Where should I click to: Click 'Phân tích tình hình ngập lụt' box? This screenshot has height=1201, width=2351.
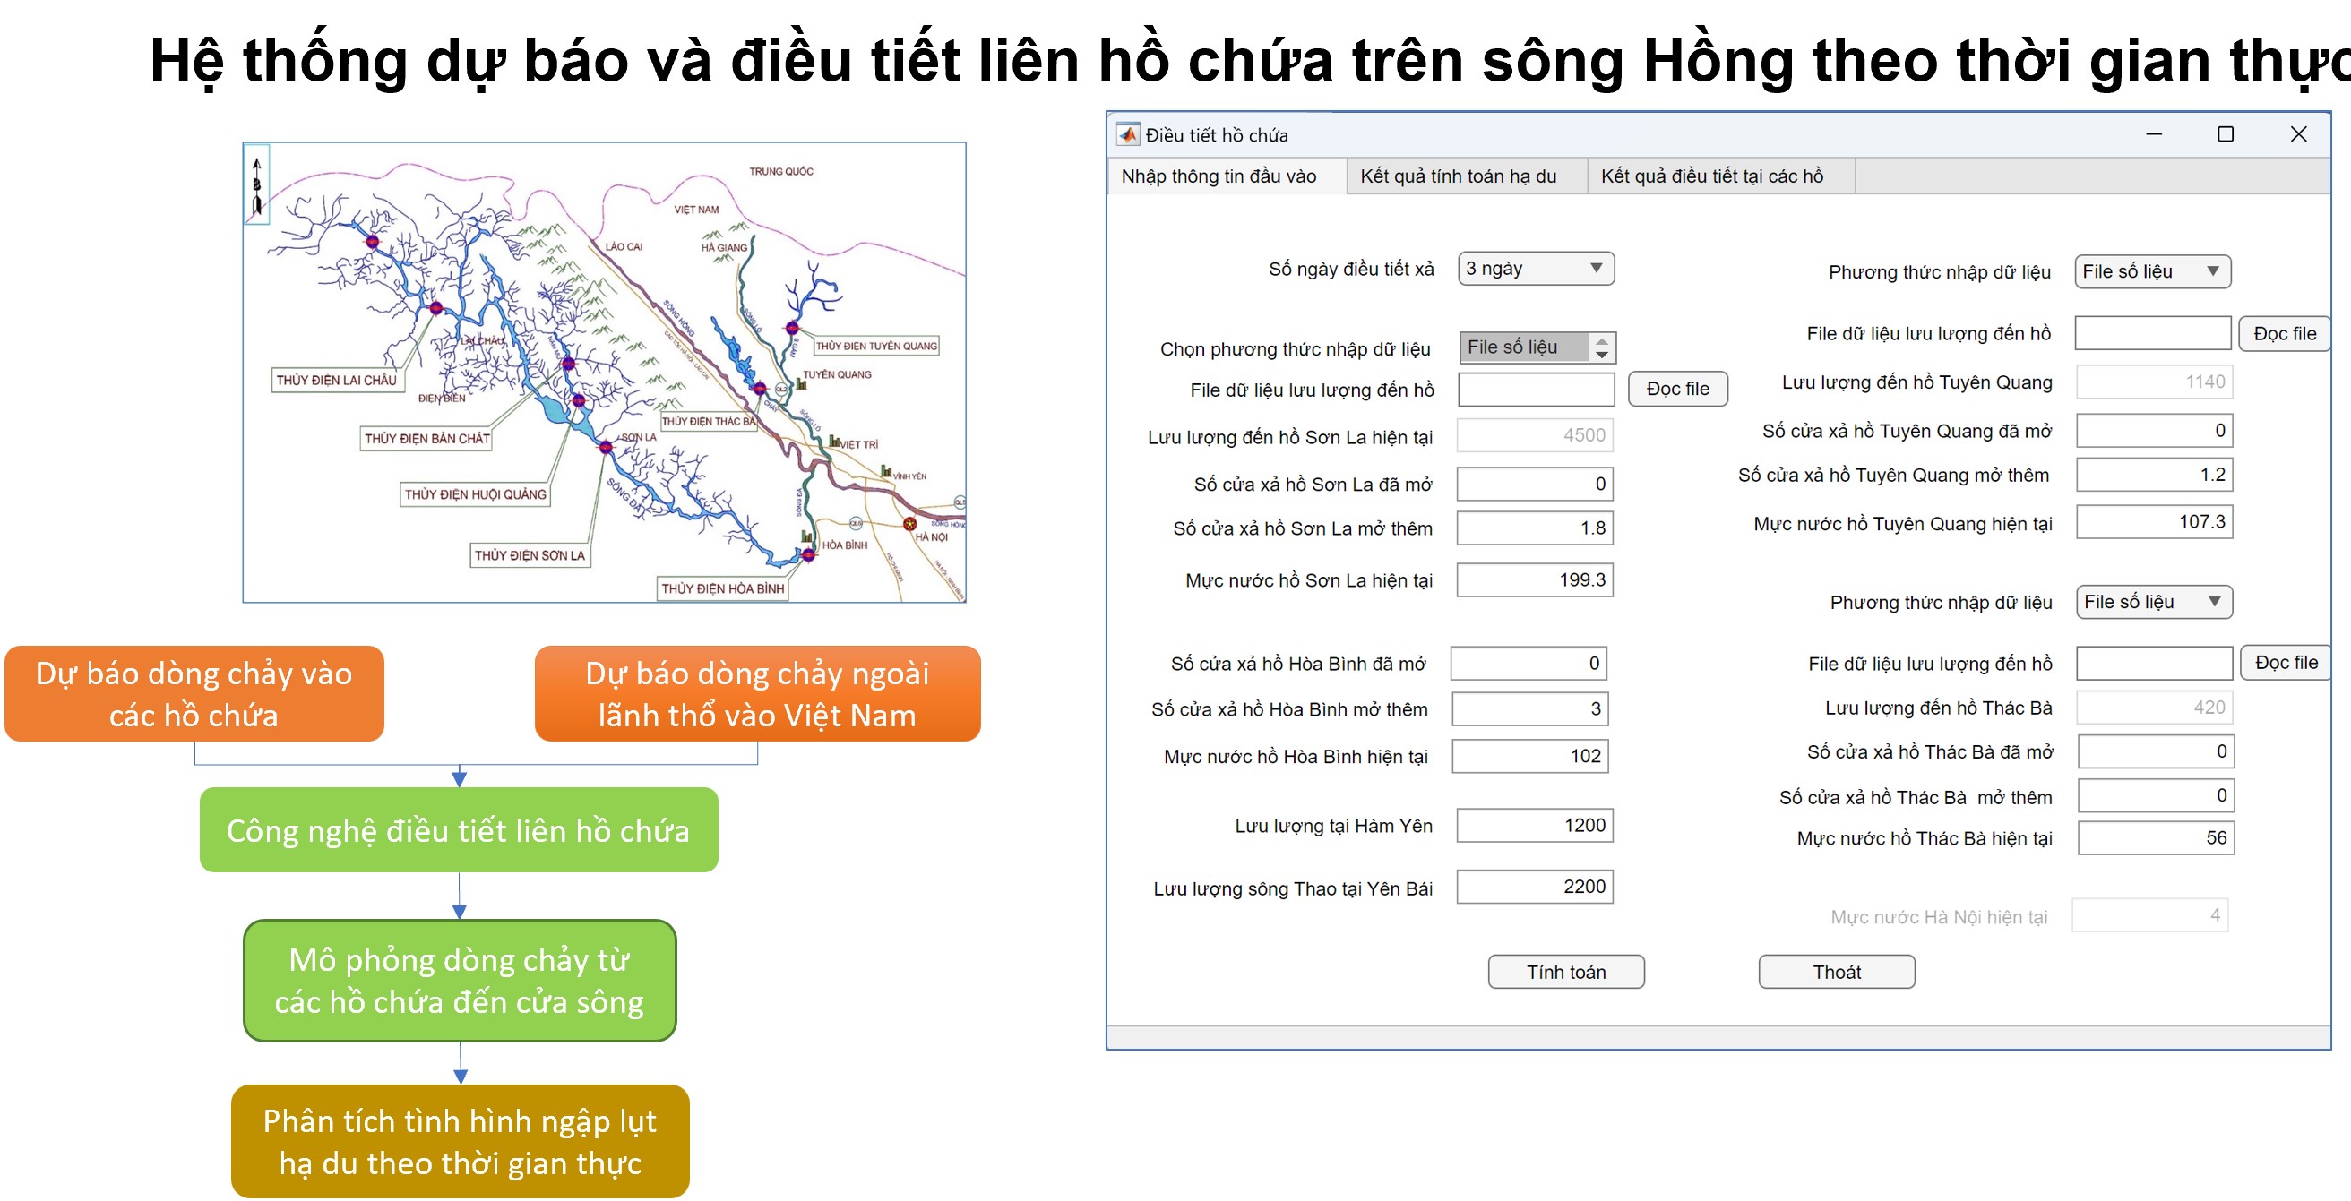tap(460, 1142)
